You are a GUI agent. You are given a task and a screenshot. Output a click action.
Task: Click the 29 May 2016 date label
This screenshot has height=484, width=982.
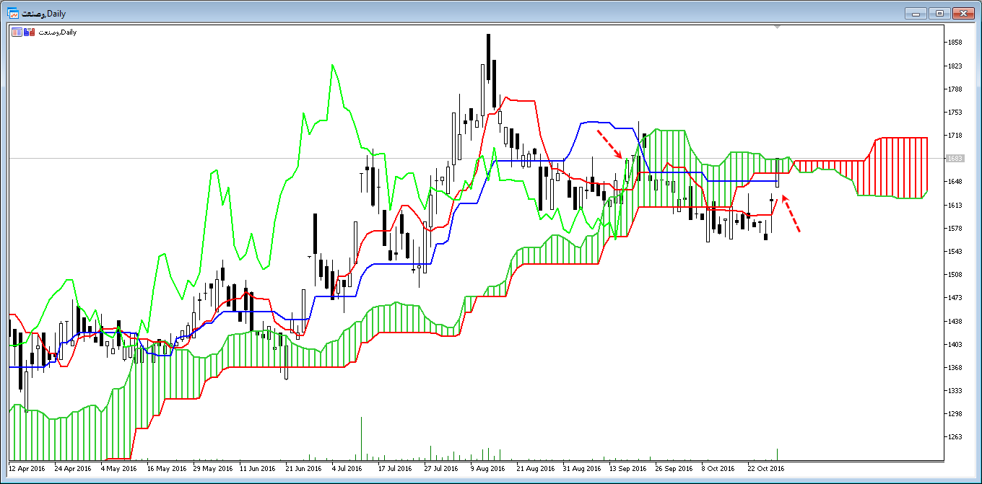coord(212,468)
